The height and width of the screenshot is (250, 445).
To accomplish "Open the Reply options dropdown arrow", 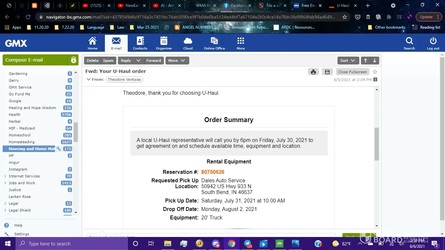I will [138, 61].
